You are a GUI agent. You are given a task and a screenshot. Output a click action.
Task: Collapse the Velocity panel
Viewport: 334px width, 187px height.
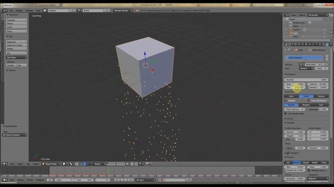pyautogui.click(x=290, y=123)
